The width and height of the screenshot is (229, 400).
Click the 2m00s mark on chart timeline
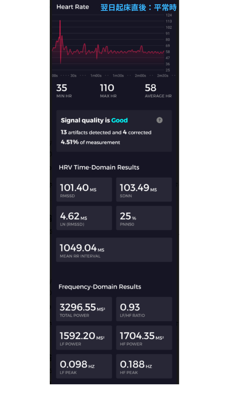[140, 76]
